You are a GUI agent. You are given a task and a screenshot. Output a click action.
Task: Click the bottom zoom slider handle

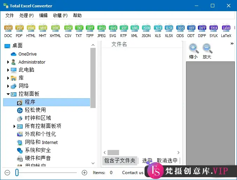(x=17, y=173)
